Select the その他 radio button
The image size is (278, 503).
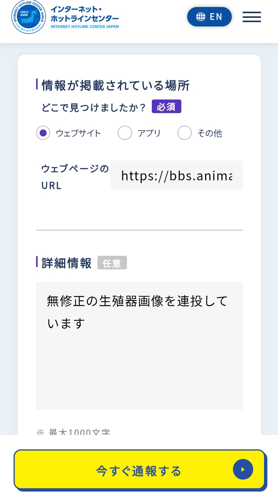tap(184, 133)
